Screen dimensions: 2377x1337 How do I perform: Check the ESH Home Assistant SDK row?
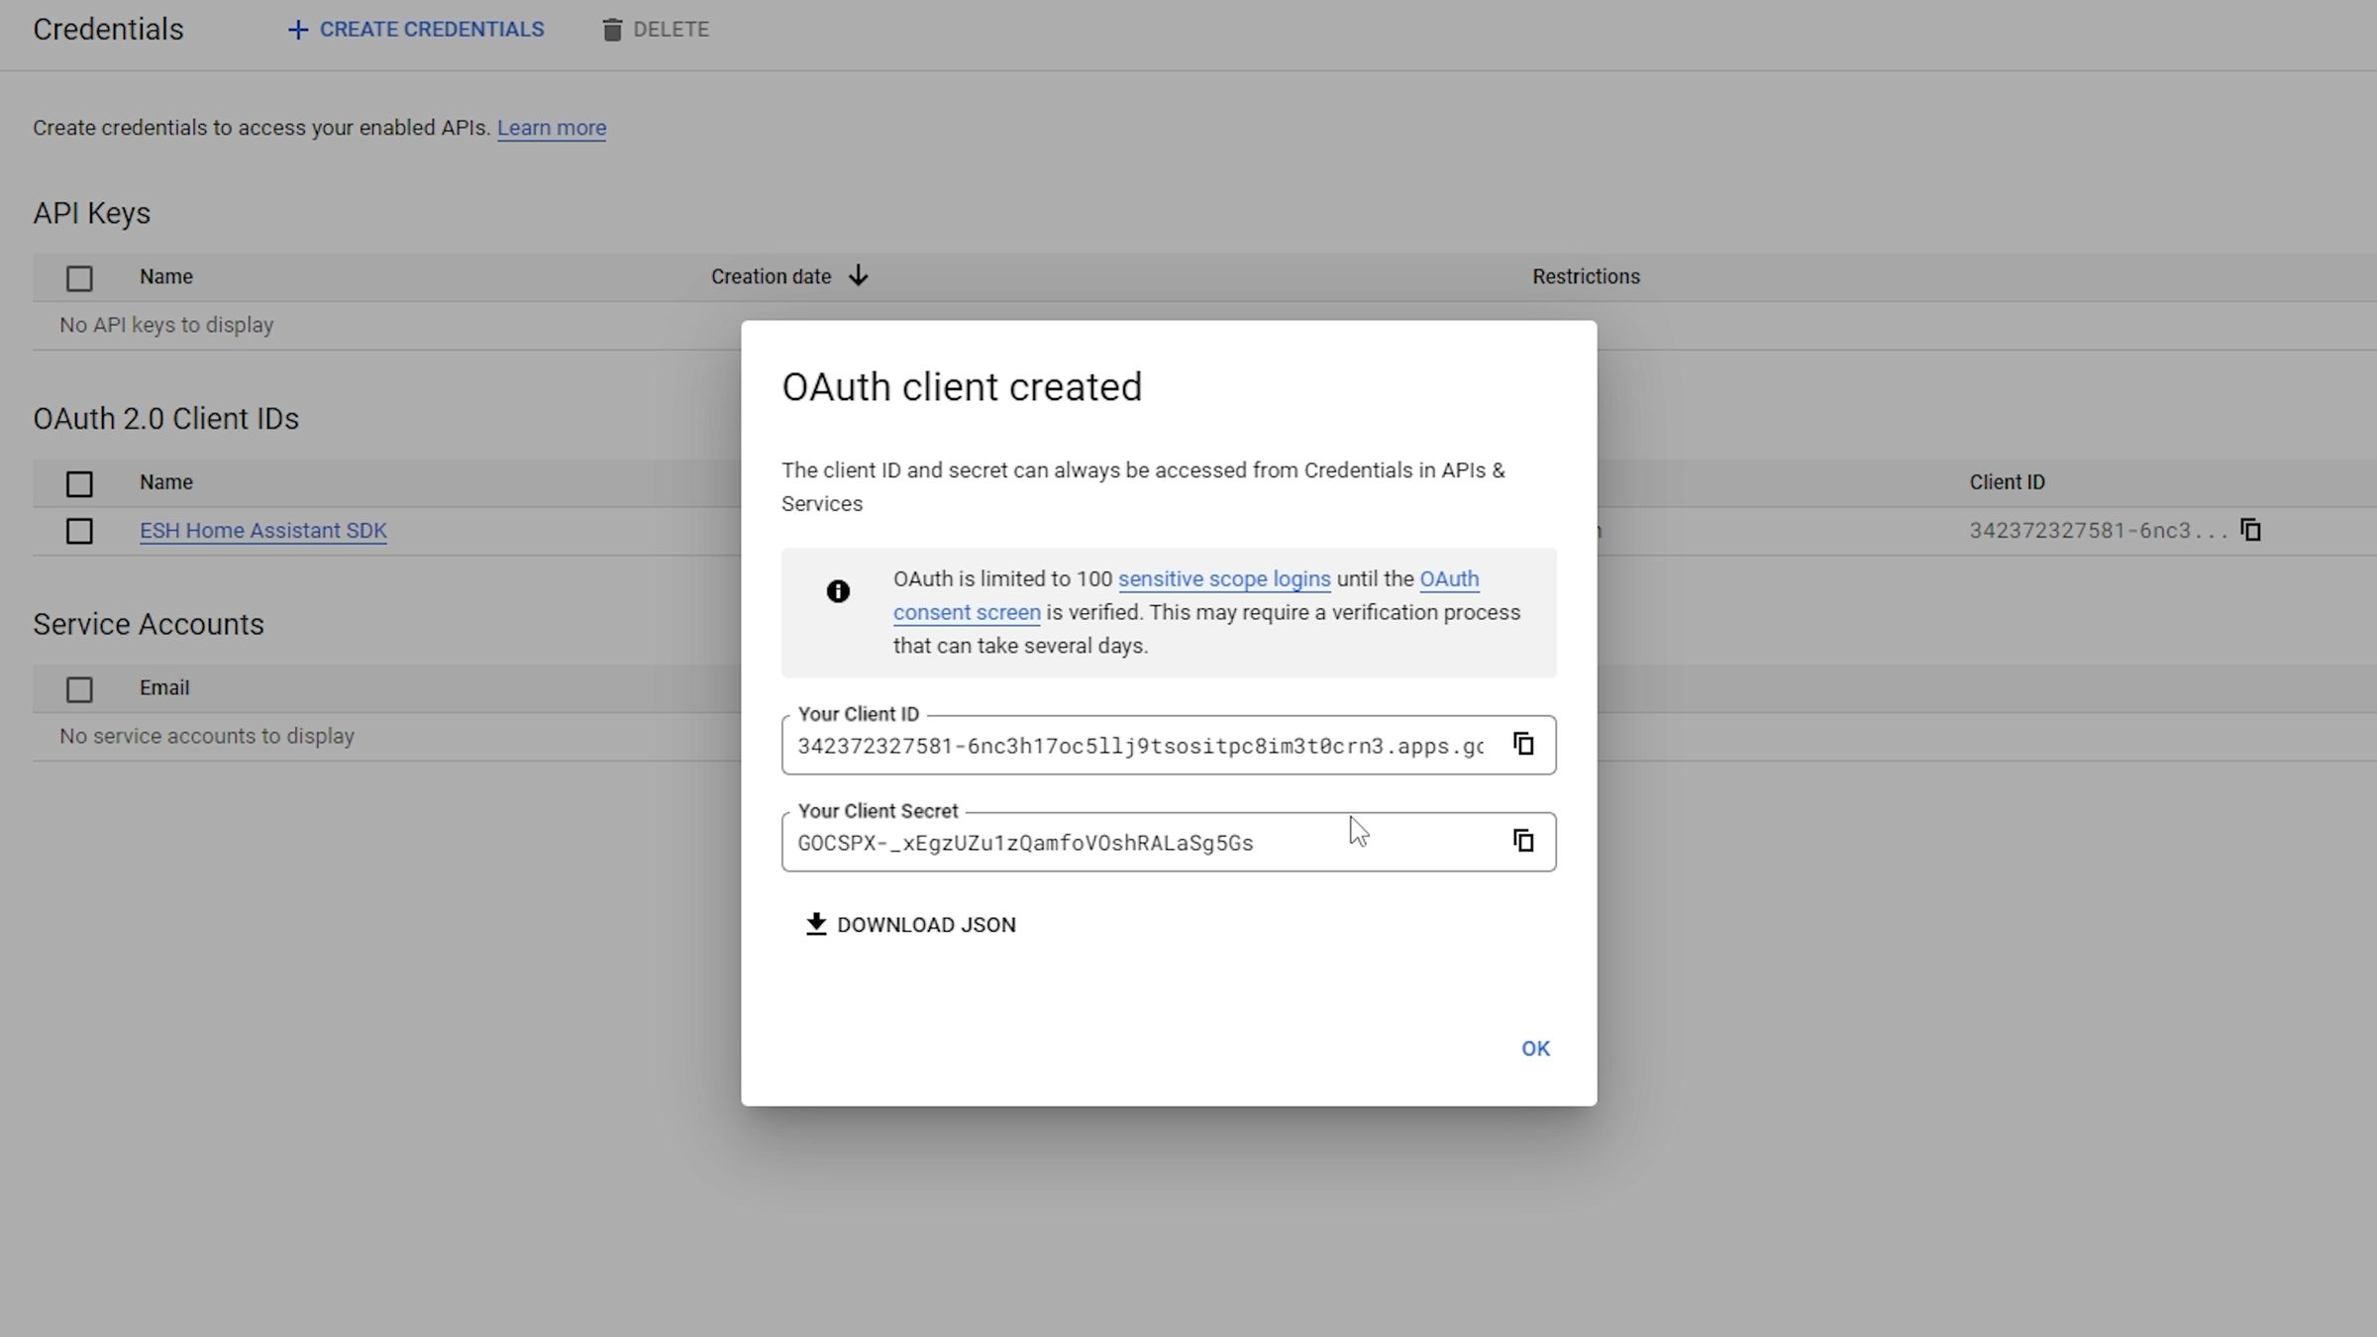coord(79,531)
